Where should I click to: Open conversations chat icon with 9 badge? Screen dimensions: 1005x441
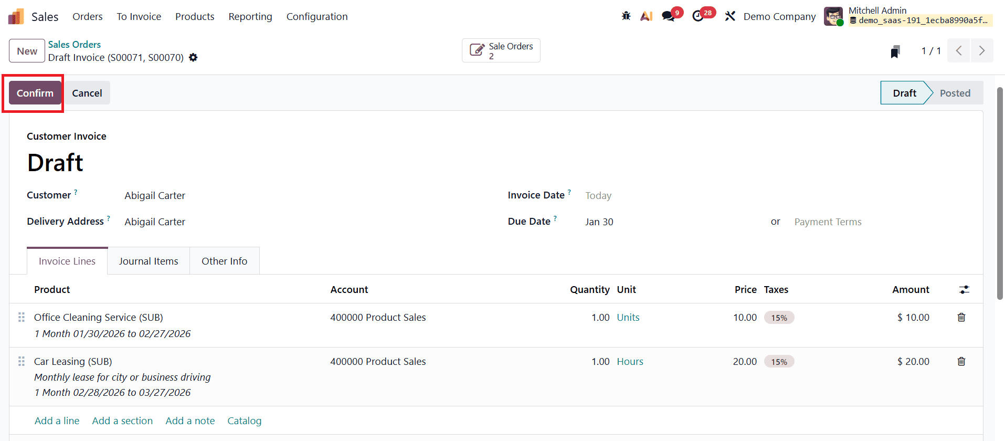coord(669,16)
